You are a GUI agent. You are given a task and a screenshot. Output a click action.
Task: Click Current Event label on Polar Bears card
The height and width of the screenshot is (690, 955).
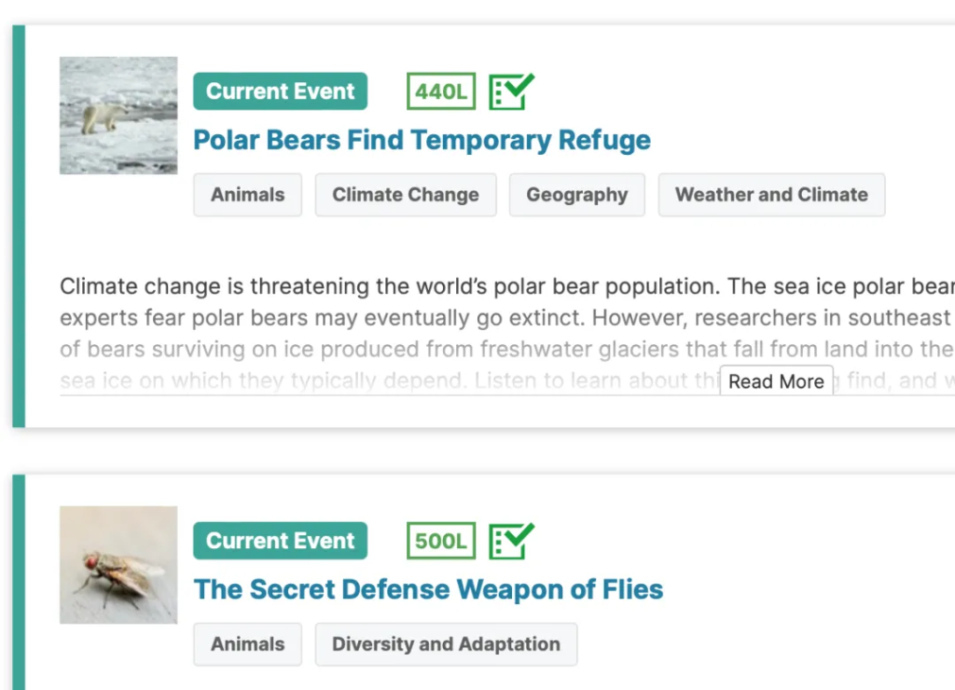(280, 91)
